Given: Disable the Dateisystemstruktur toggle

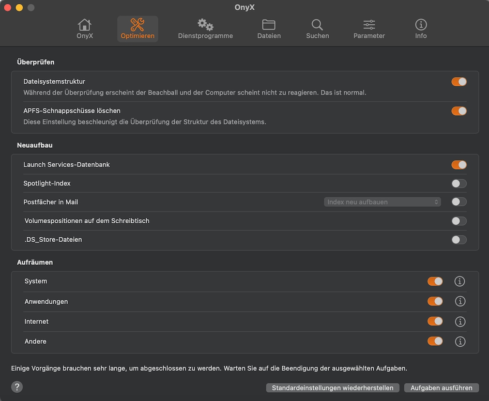Looking at the screenshot, I should tap(458, 81).
